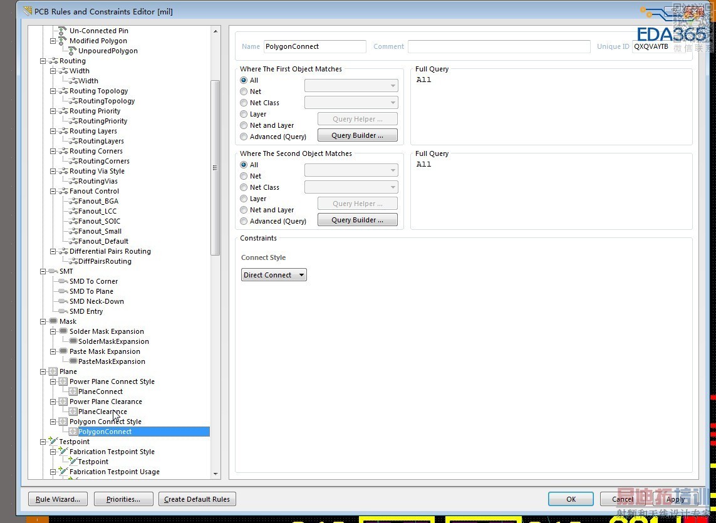The image size is (716, 523).
Task: Select SMD Entry rule type
Action: click(x=86, y=311)
